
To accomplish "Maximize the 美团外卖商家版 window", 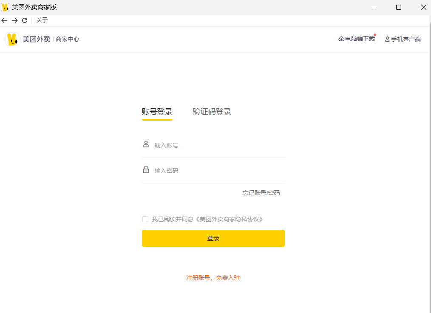I will coord(399,7).
